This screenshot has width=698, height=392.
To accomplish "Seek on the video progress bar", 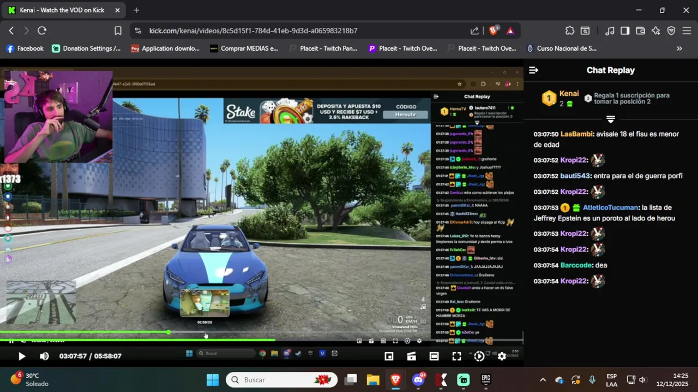I will point(262,341).
